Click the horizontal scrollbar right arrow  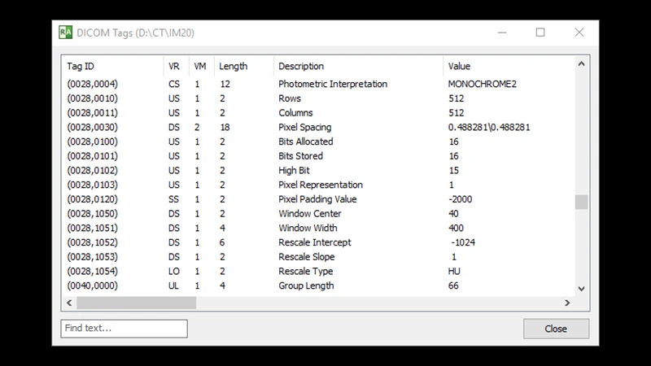coord(567,303)
